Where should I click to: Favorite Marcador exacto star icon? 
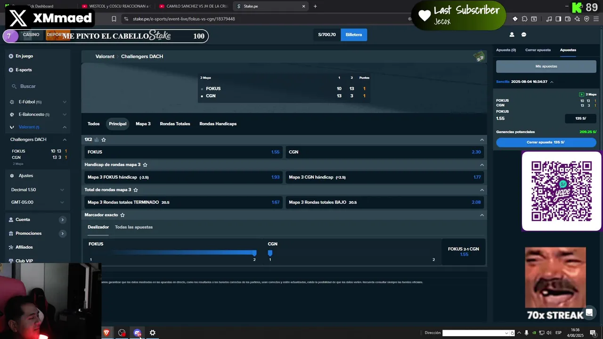click(122, 215)
